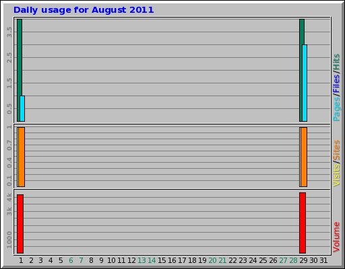Click green weekend day label 21
345x269 pixels.
point(222,260)
